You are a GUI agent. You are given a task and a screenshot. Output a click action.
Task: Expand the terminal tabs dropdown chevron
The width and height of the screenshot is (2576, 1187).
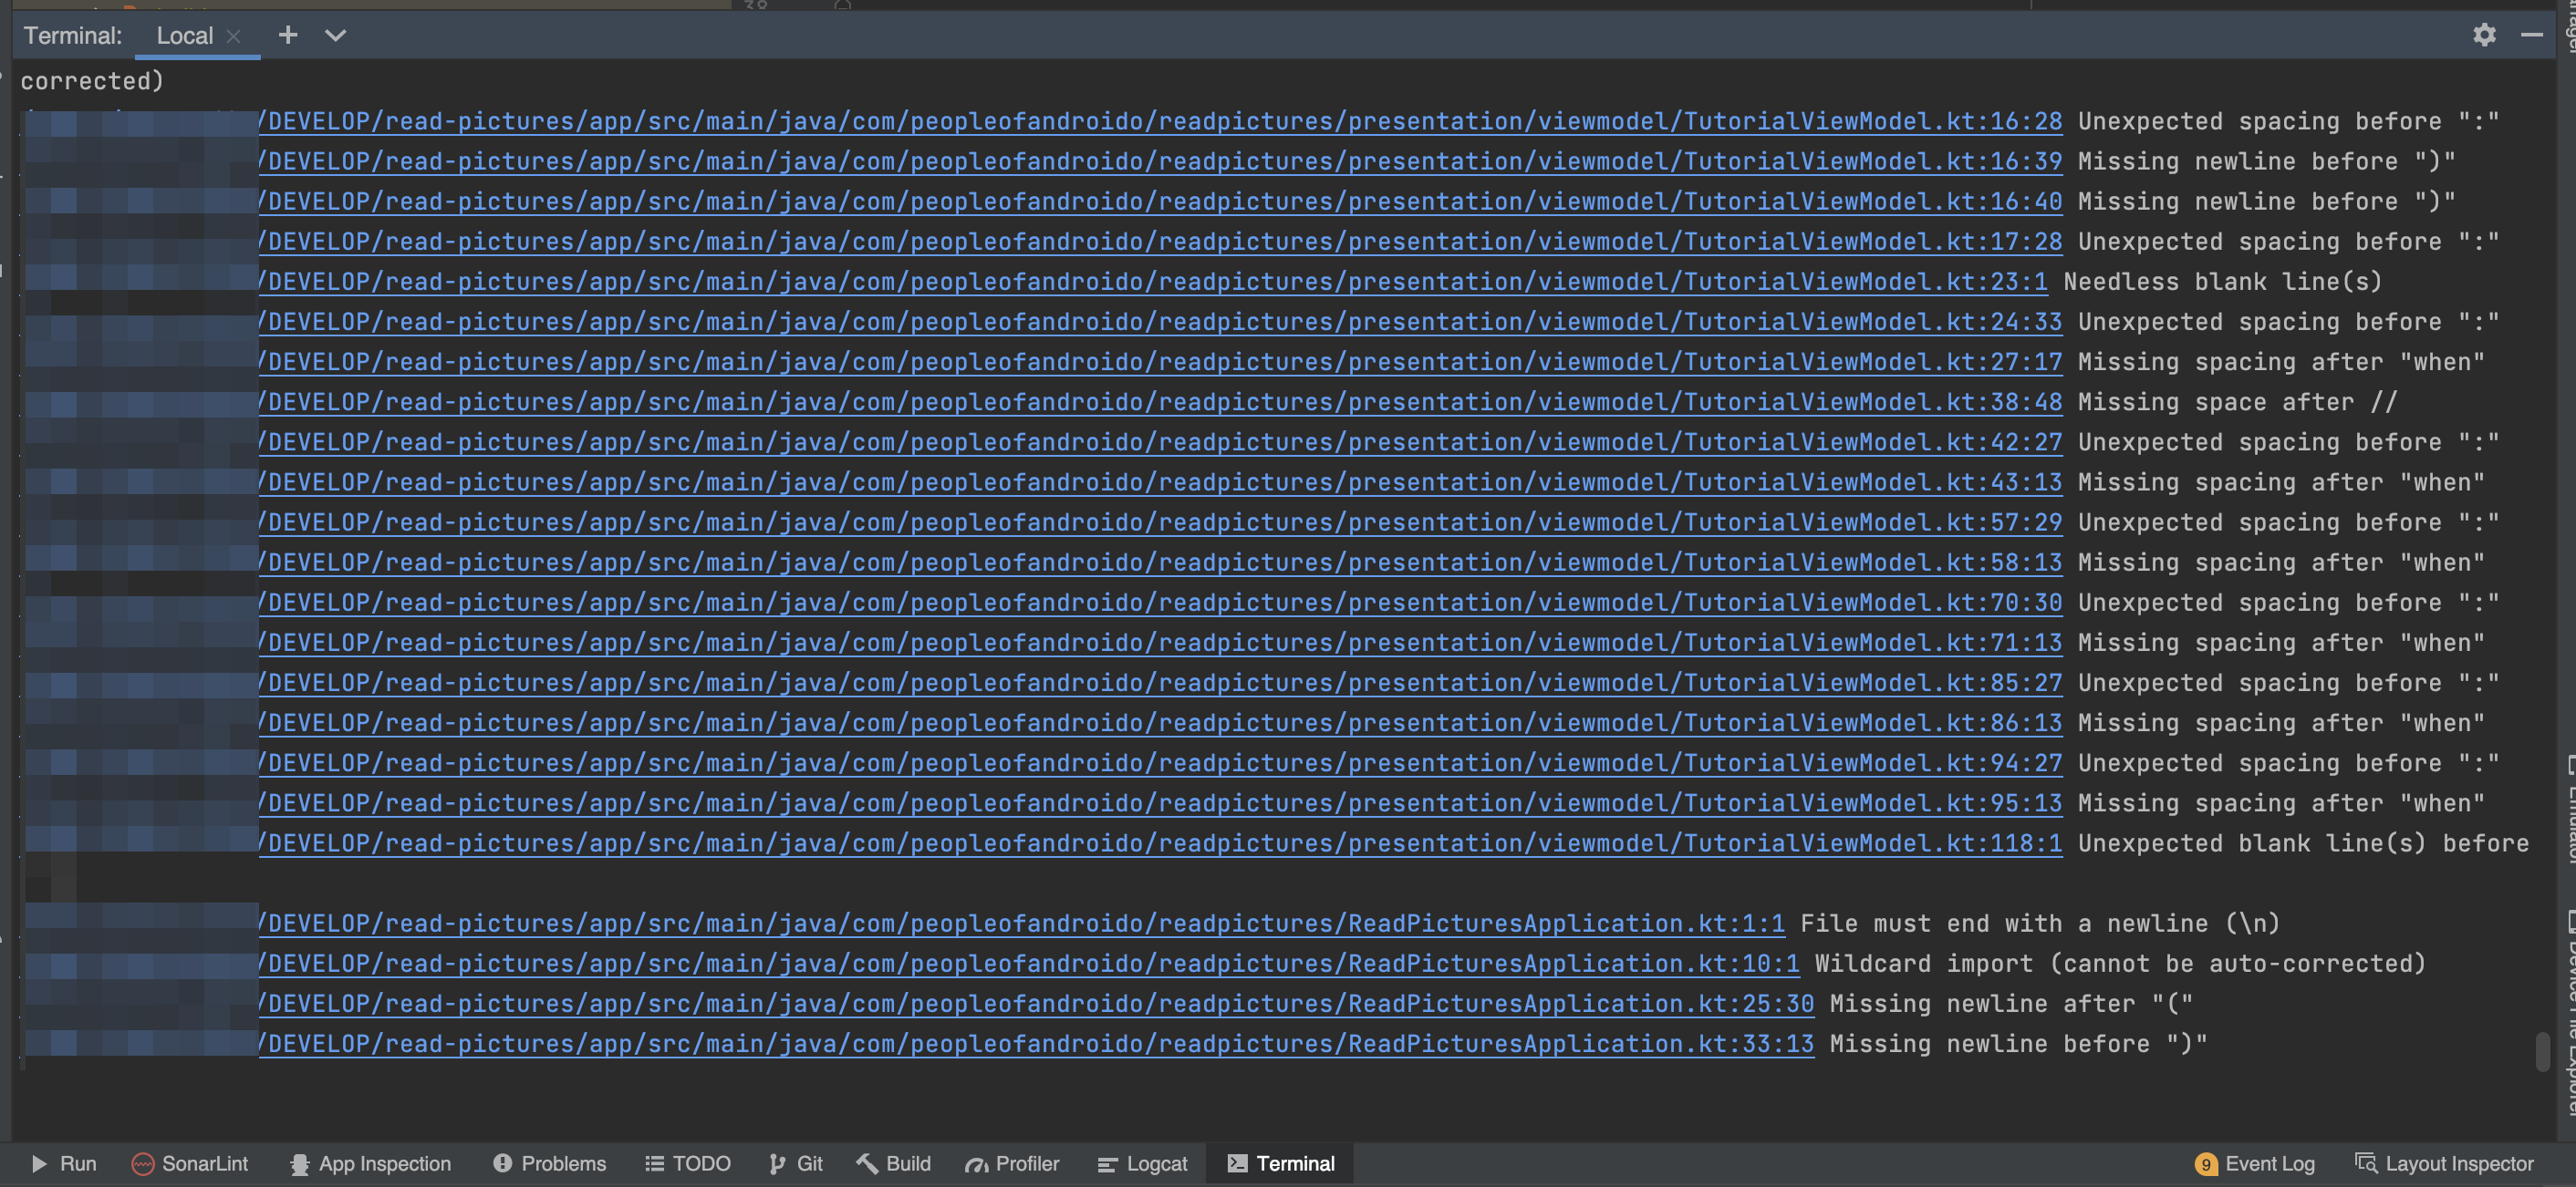pos(335,35)
